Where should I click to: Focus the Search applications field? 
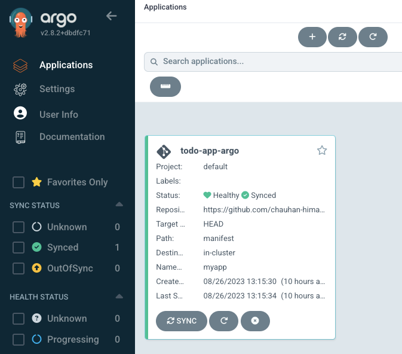tap(273, 62)
